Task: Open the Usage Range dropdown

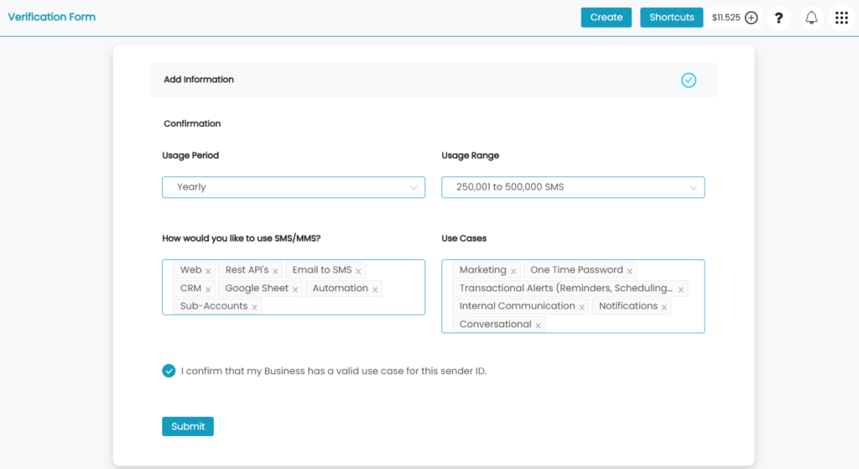Action: click(x=573, y=187)
